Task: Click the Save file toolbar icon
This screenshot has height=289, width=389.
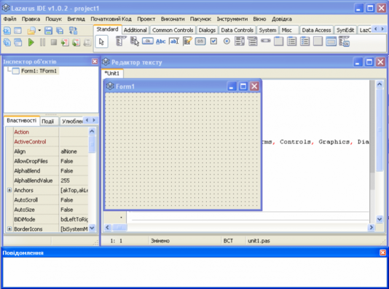Action: coord(48,31)
